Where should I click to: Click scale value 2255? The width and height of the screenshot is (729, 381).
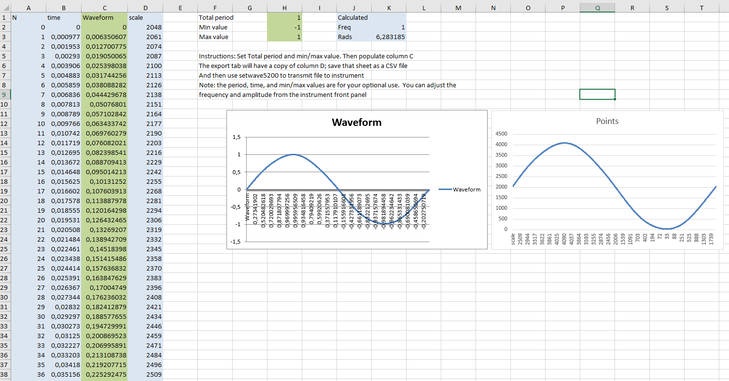pos(145,181)
